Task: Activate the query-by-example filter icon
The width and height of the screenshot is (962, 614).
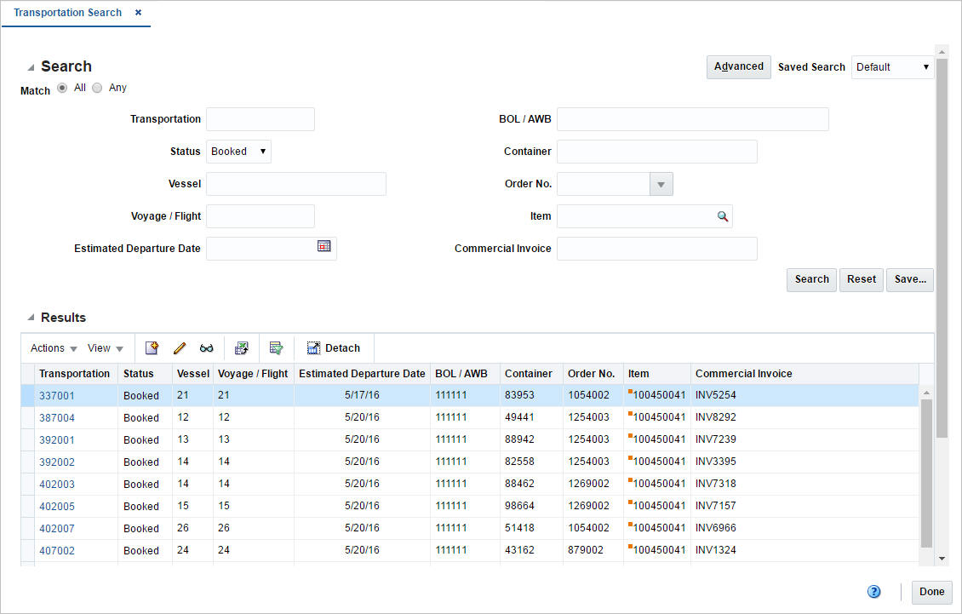Action: pyautogui.click(x=276, y=347)
